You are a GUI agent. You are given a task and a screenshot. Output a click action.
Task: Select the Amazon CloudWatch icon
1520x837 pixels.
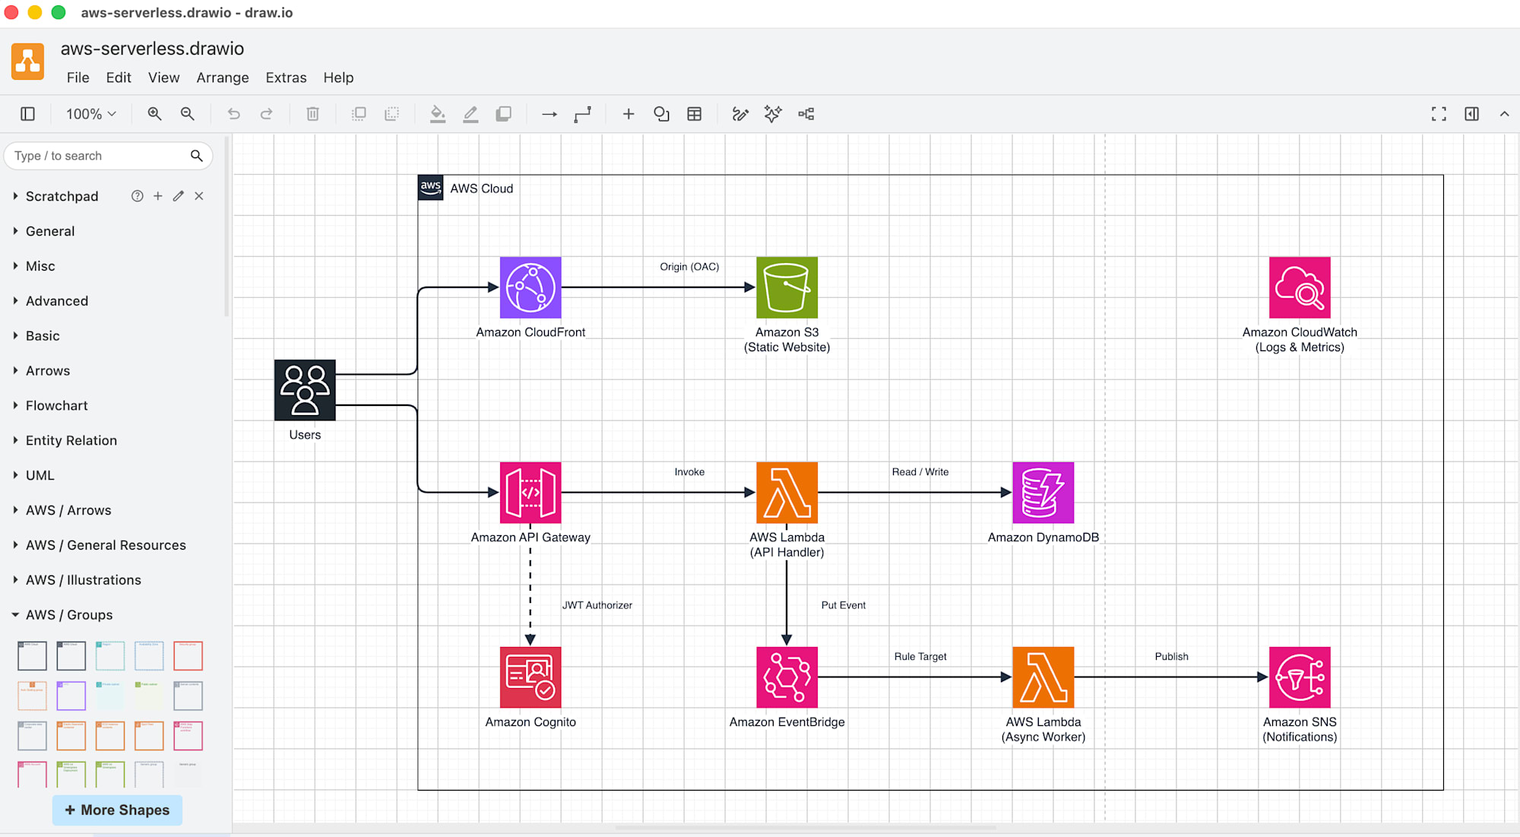click(1300, 287)
